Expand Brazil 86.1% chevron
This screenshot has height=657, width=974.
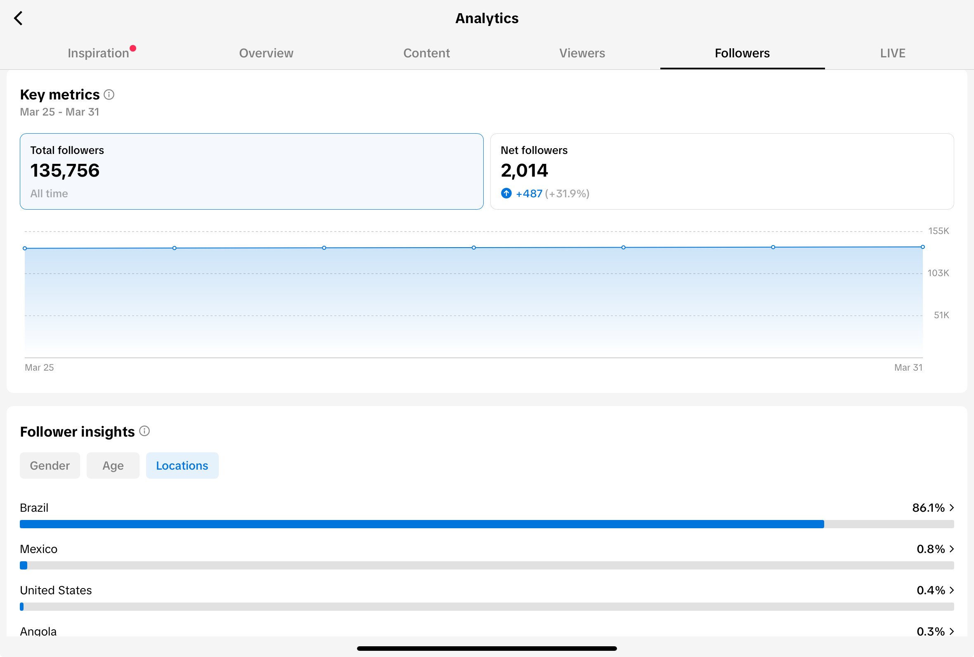pyautogui.click(x=952, y=508)
